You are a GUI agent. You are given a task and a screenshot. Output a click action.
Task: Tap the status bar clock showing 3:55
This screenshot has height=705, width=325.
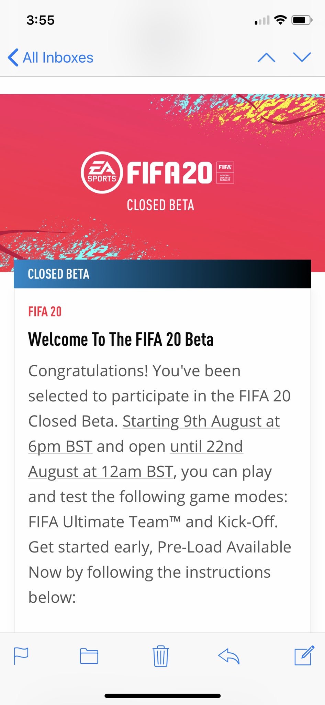point(41,20)
